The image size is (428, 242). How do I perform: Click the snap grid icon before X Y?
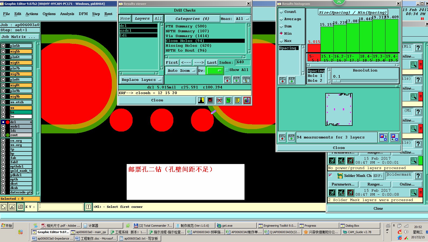click(x=20, y=207)
